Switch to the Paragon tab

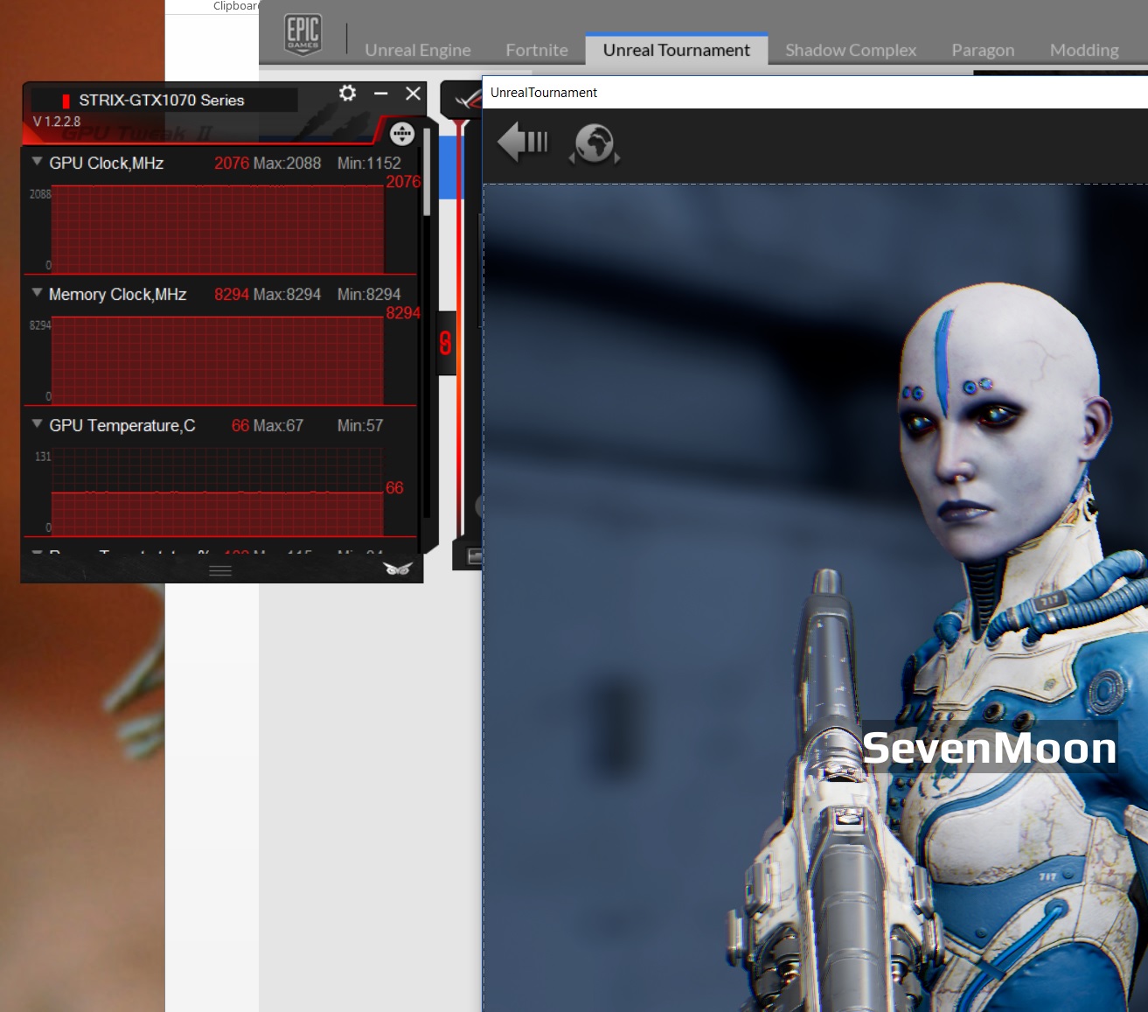tap(983, 50)
